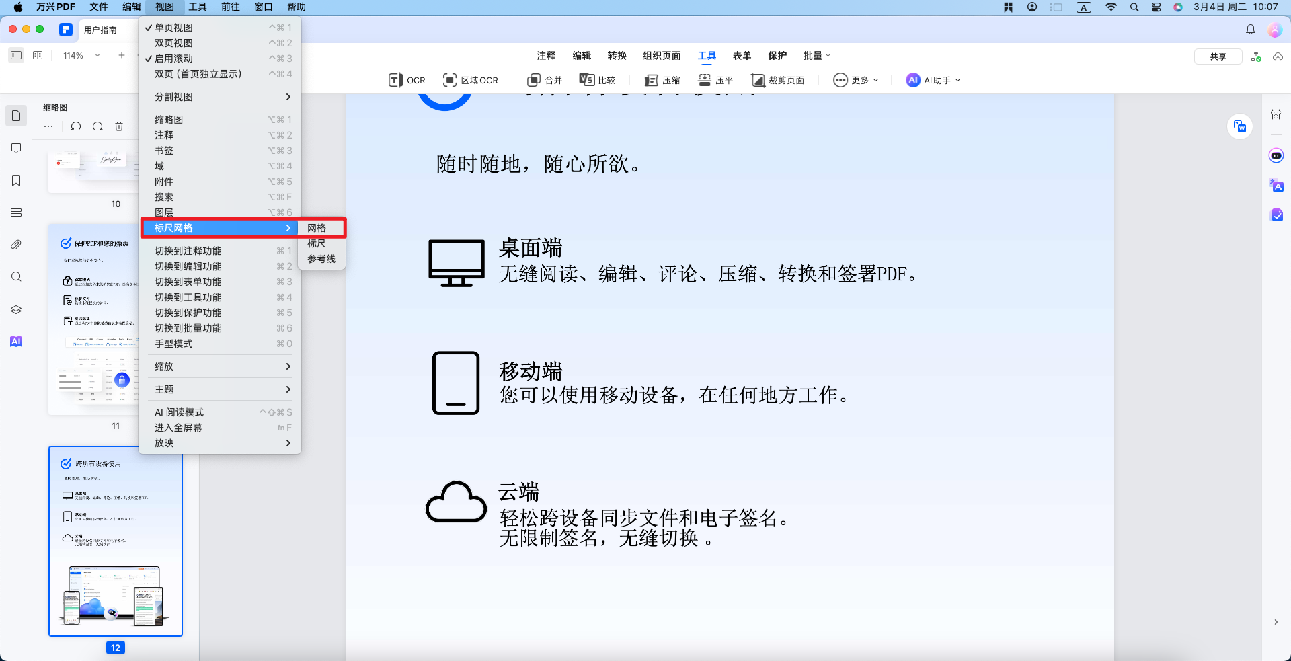Open the layers panel
Viewport: 1291px width, 661px height.
(16, 309)
